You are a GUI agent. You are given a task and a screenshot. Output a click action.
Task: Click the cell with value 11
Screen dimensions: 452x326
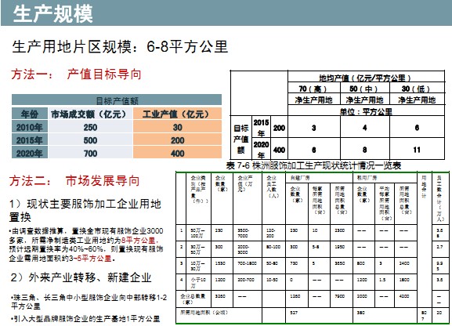[417, 150]
